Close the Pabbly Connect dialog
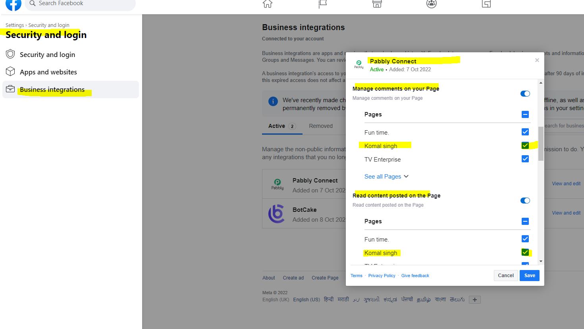Image resolution: width=584 pixels, height=329 pixels. point(537,60)
